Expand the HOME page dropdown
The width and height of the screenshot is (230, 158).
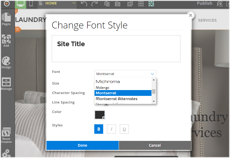click(74, 3)
